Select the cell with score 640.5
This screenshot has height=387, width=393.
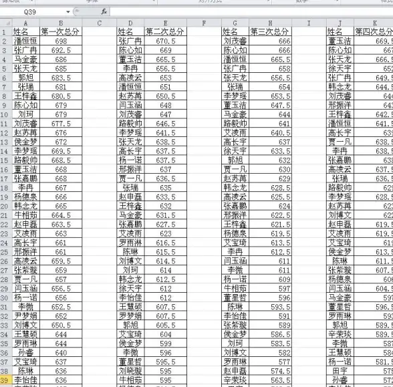270,132
